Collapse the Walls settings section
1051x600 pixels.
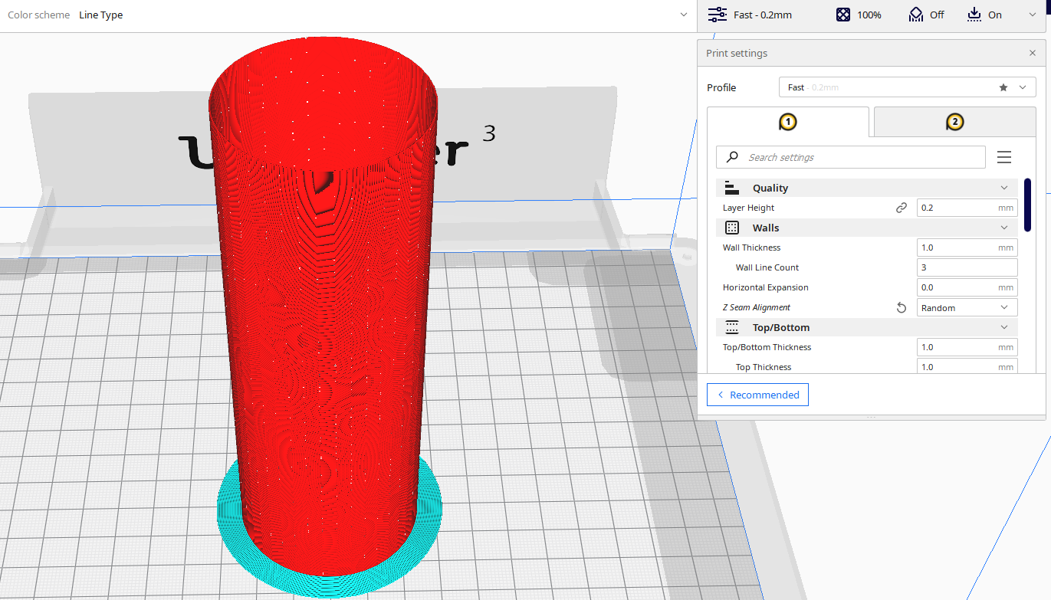click(1004, 228)
